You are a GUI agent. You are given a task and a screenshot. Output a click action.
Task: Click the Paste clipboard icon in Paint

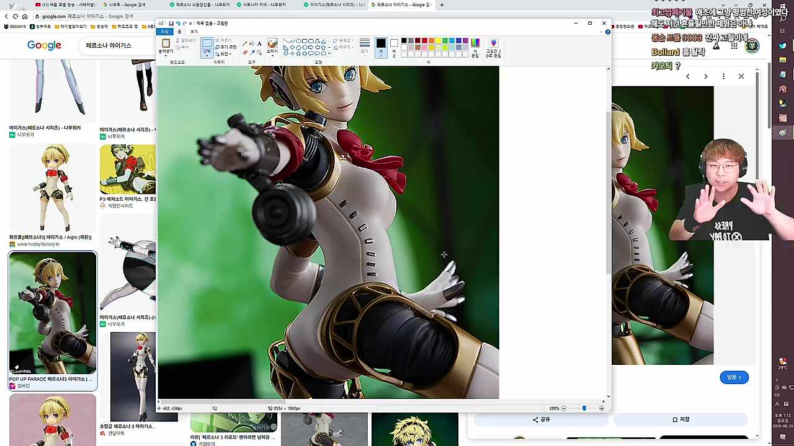click(x=166, y=43)
